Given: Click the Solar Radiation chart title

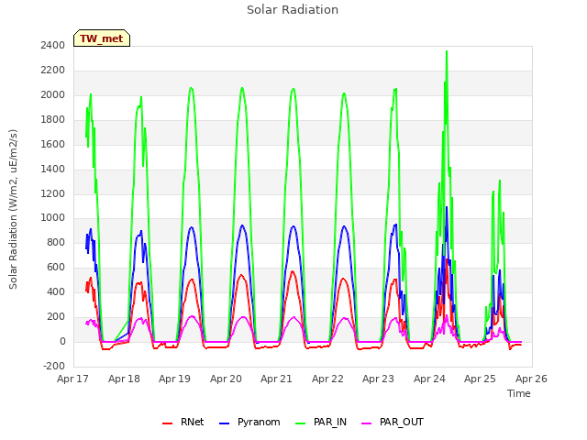Looking at the screenshot, I should pyautogui.click(x=293, y=9).
